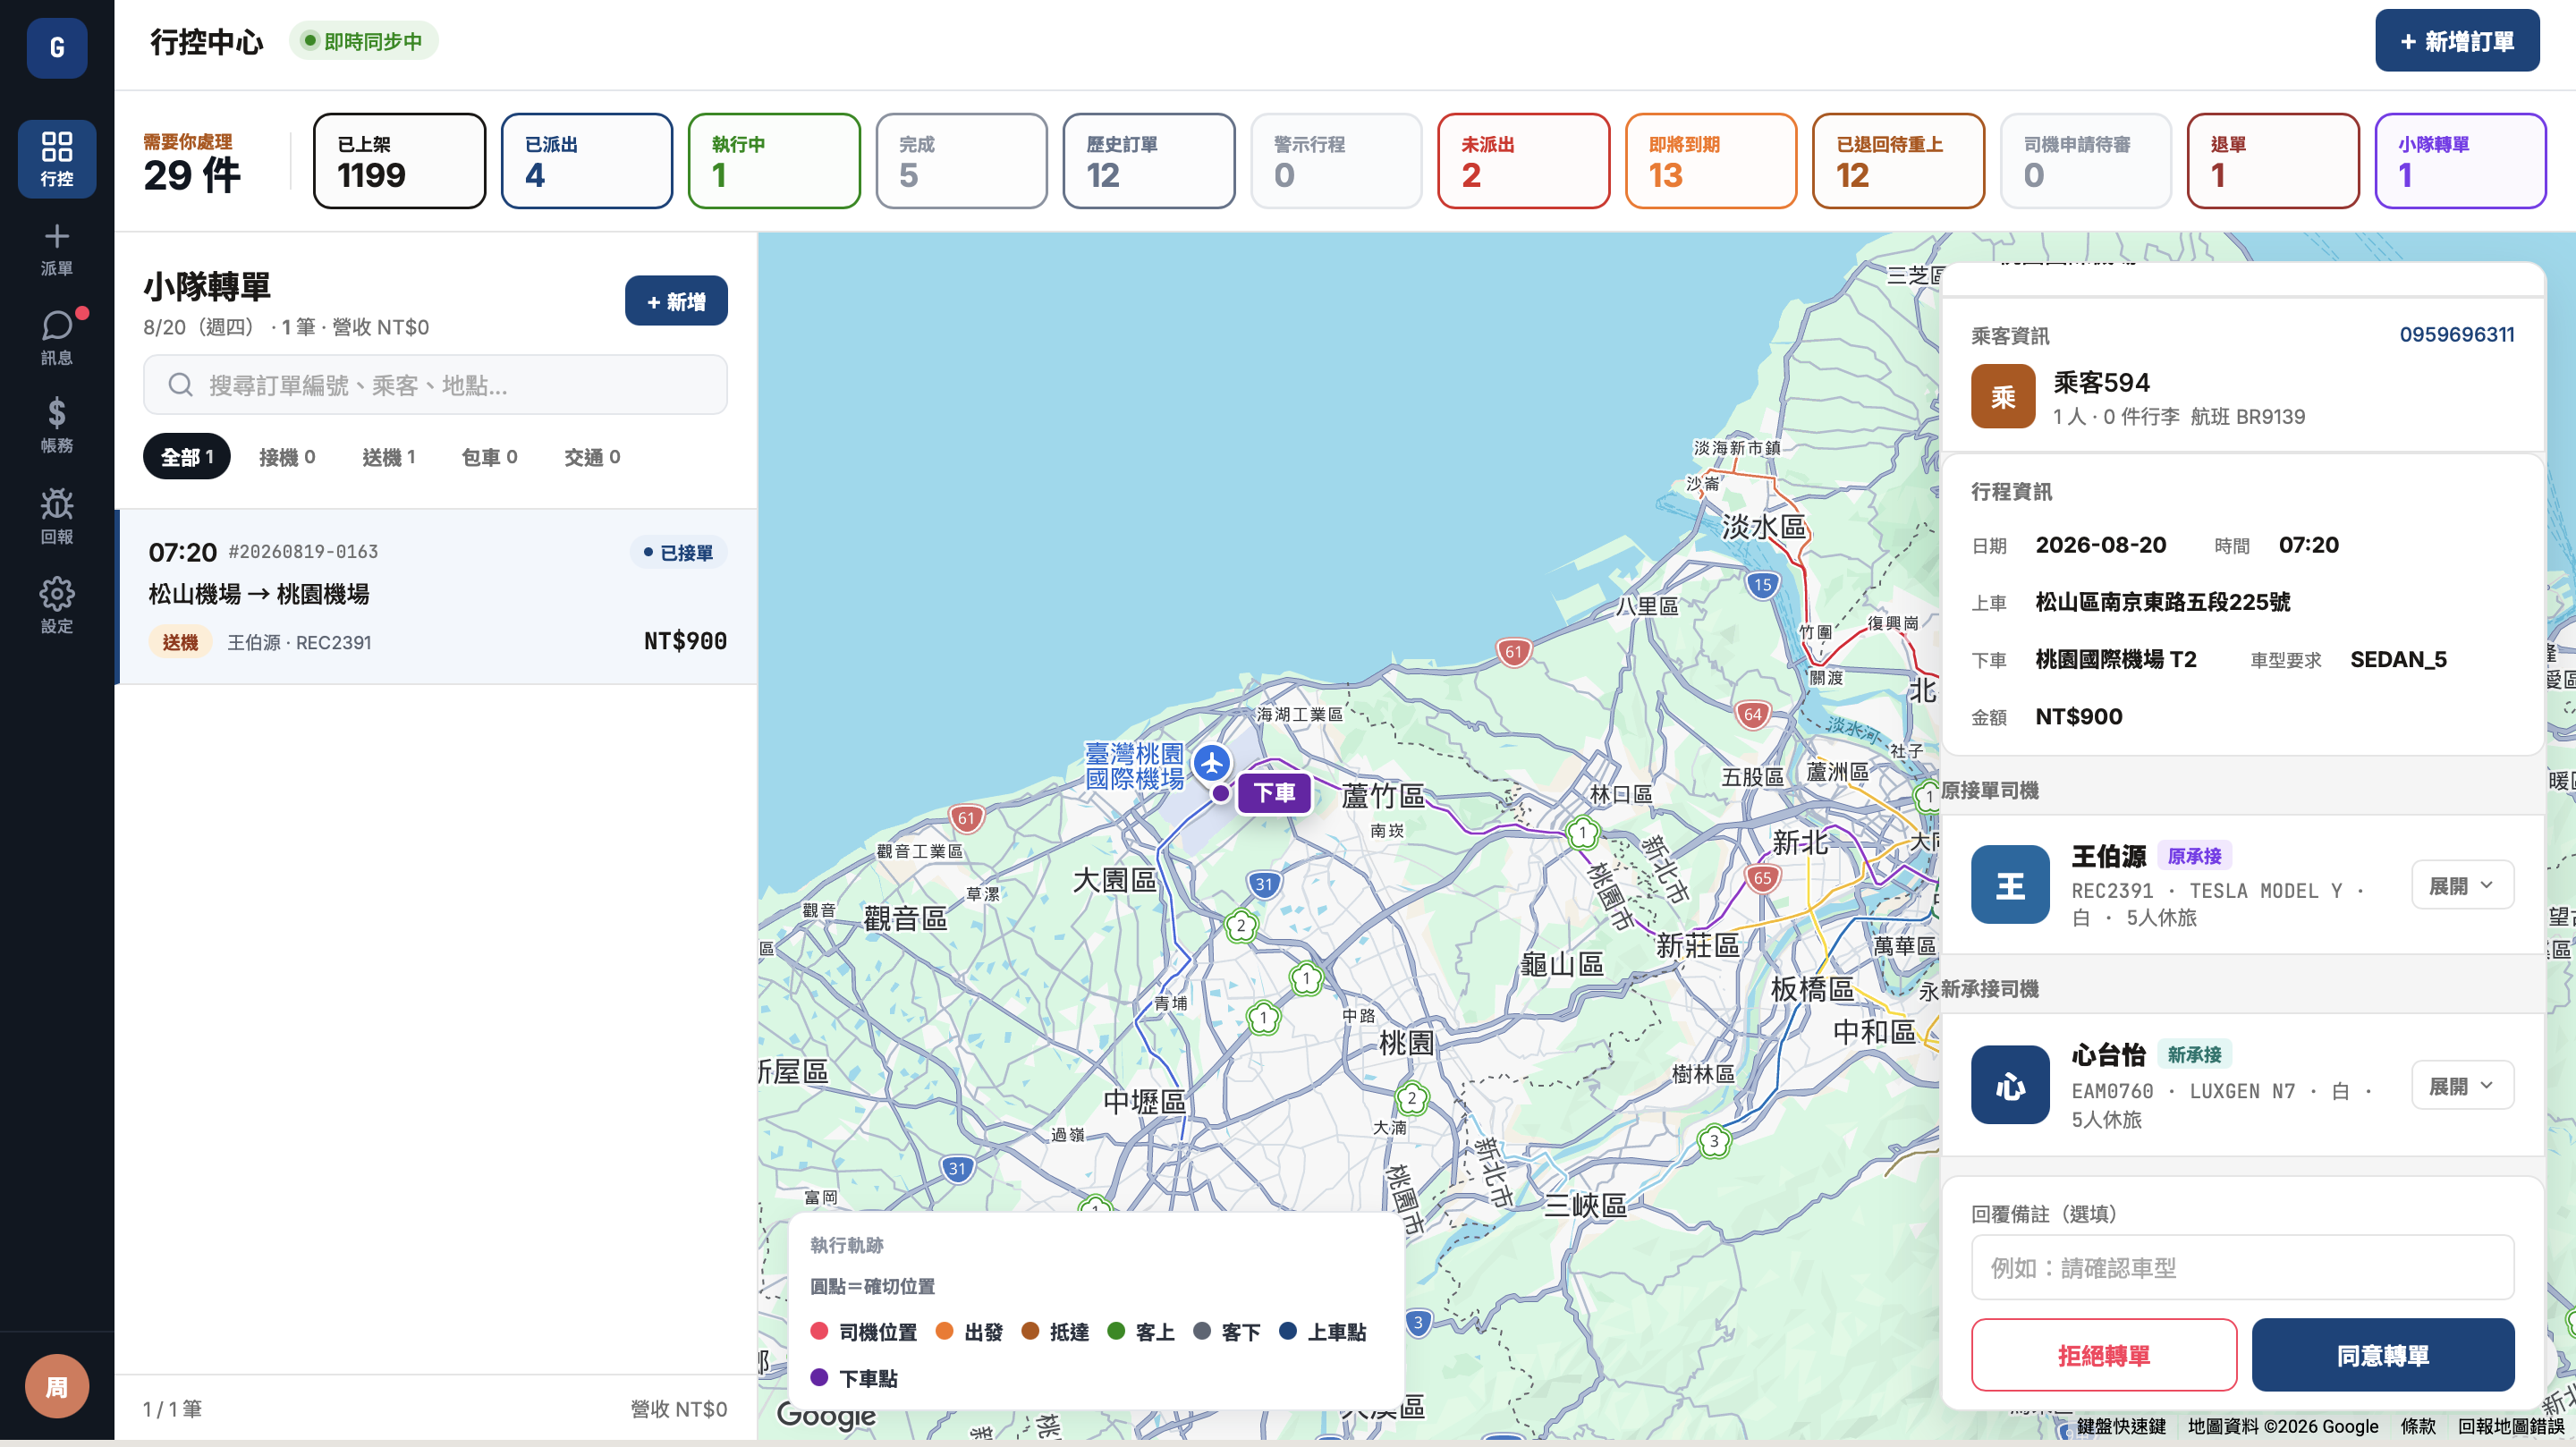Viewport: 2576px width, 1447px height.
Task: Click the orange 周 user avatar
Action: [x=57, y=1385]
